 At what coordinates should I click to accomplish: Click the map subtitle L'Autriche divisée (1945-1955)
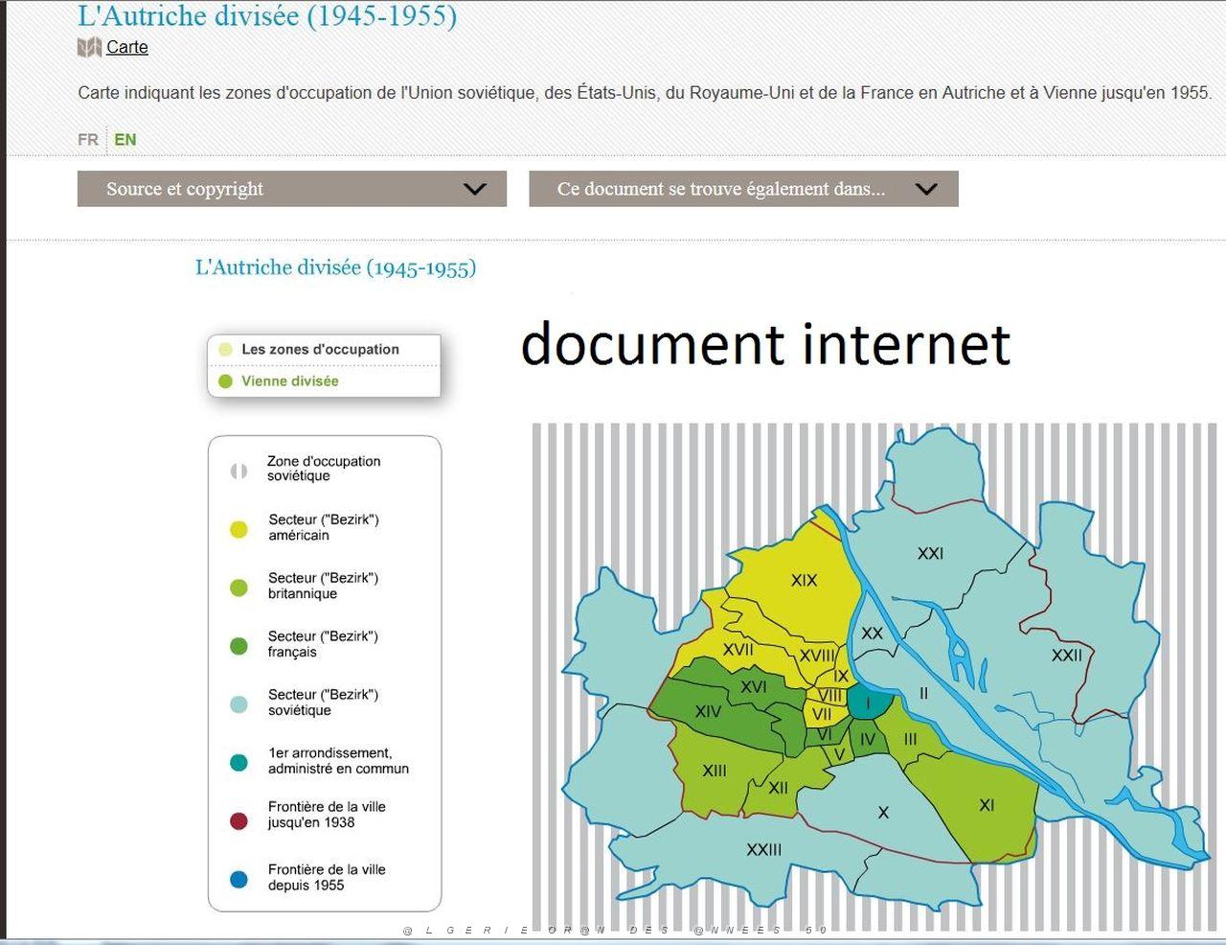click(x=335, y=267)
